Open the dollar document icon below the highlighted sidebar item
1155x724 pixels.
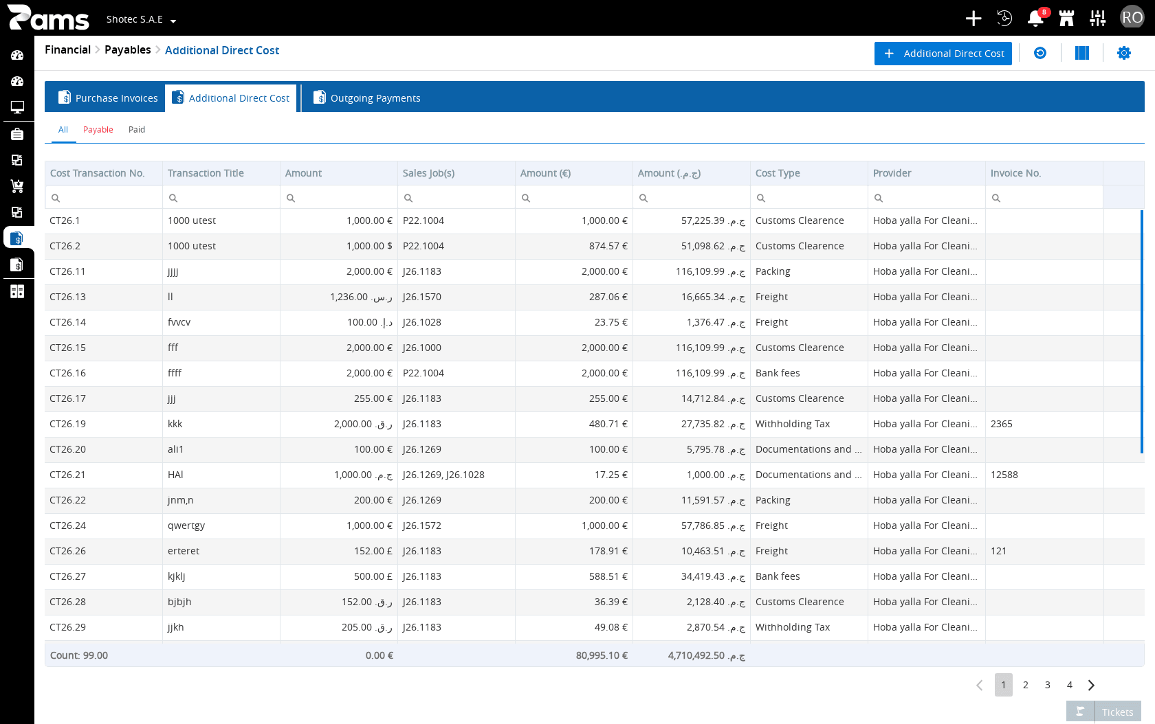click(17, 264)
